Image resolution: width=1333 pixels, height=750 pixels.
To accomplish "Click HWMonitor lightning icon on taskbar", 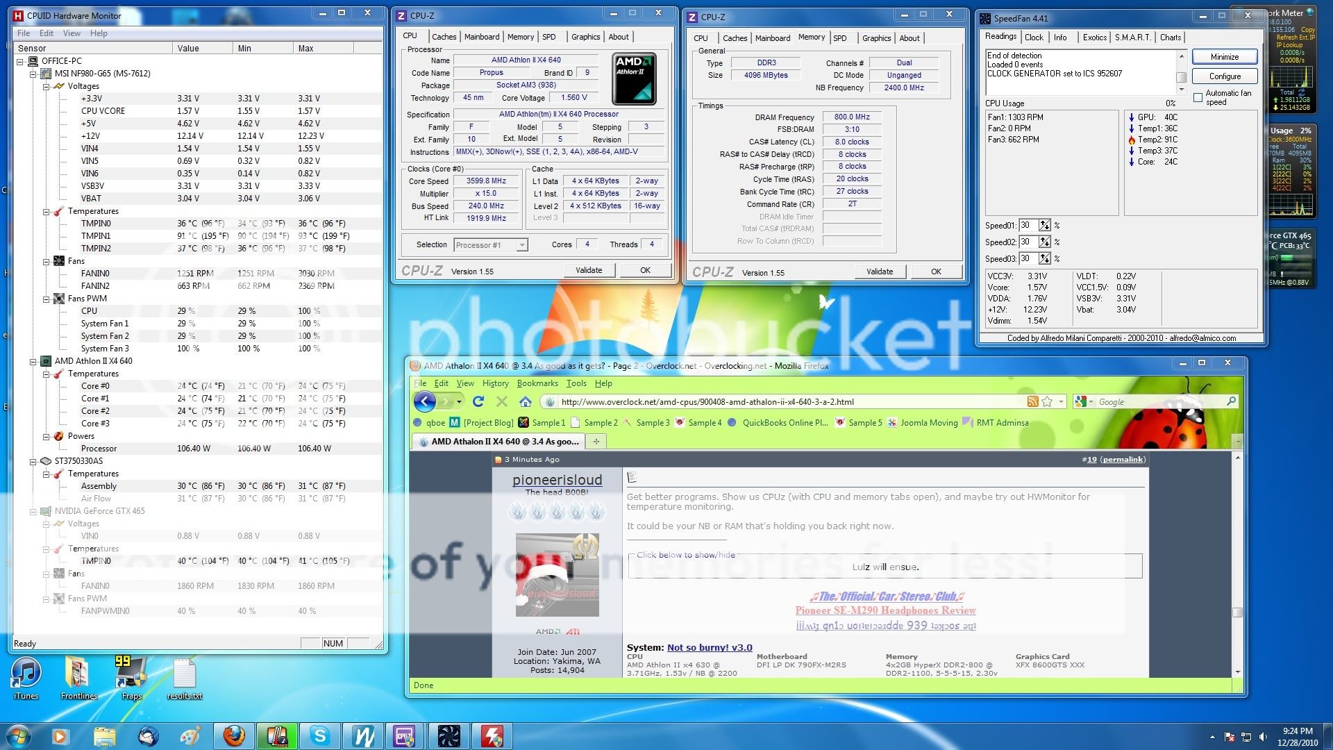I will click(x=492, y=736).
